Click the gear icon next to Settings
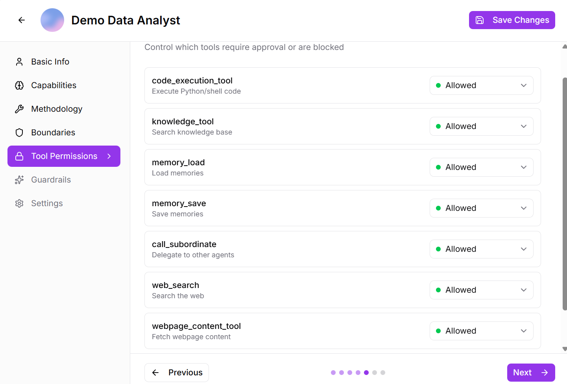 point(19,203)
